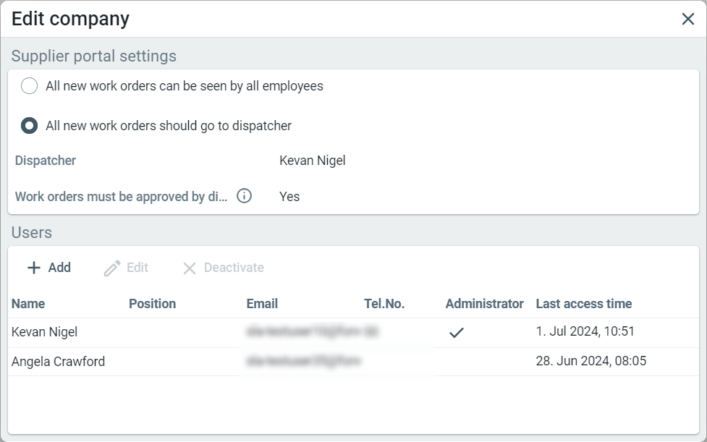
Task: Select 'All new work orders should go to dispatcher'
Action: click(29, 126)
